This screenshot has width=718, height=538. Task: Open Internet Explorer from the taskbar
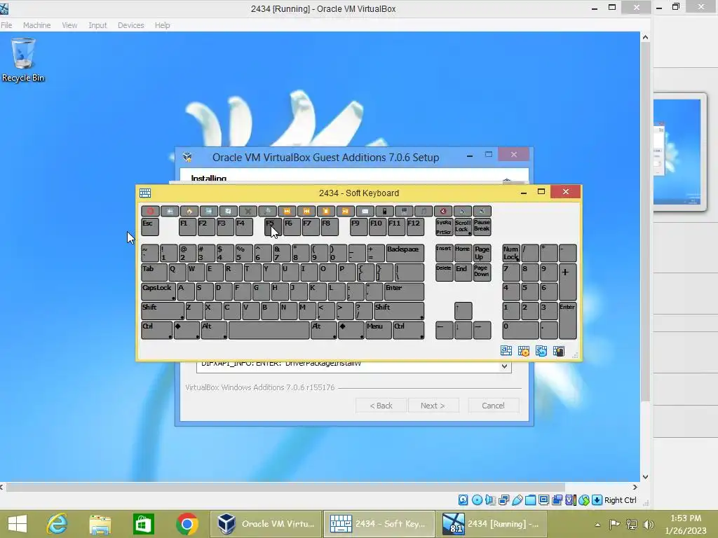(x=57, y=524)
